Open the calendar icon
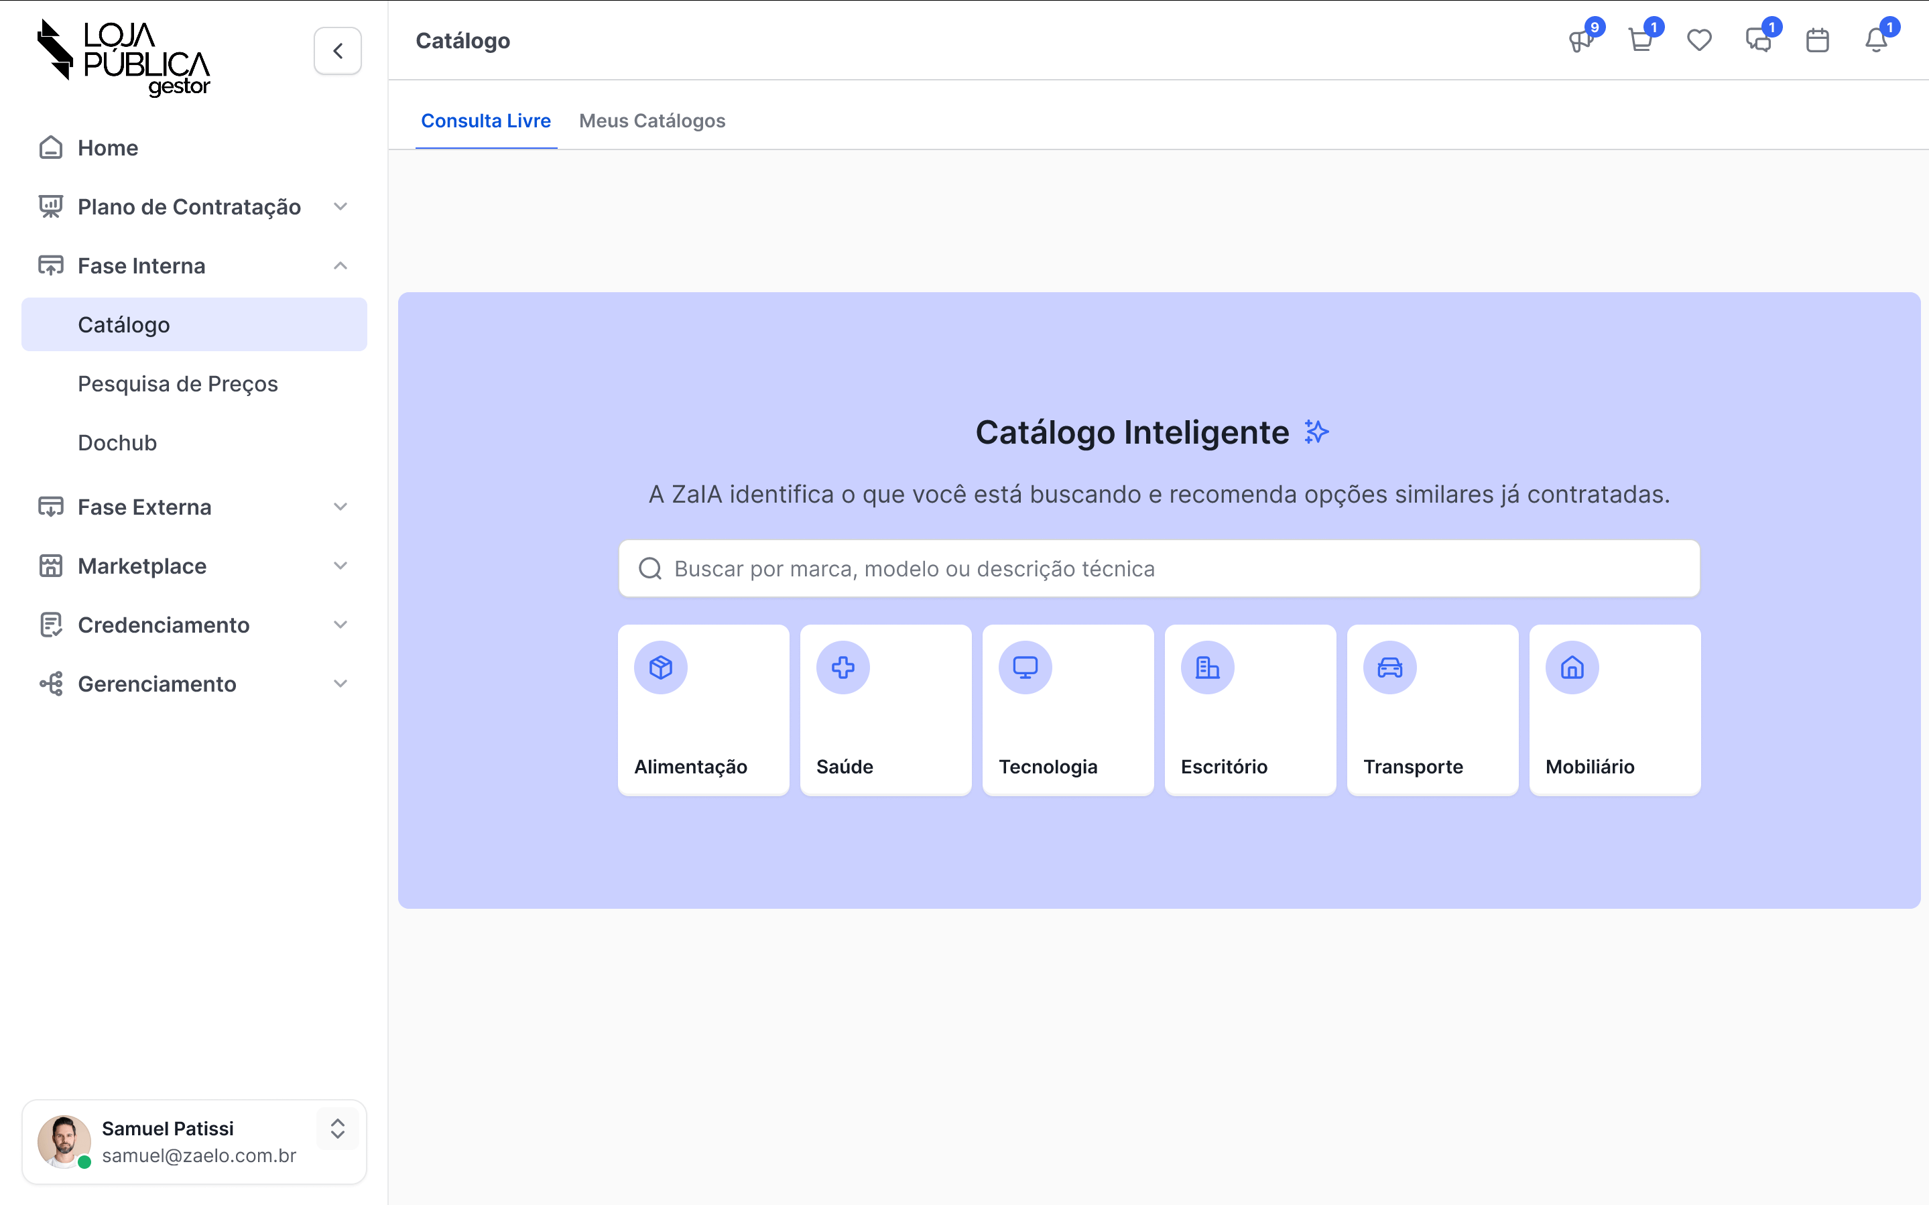The width and height of the screenshot is (1929, 1205). click(1816, 41)
